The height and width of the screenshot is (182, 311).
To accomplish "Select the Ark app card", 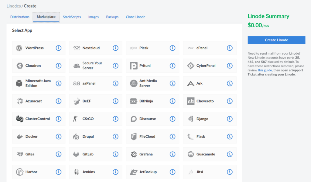I will [x=210, y=83].
